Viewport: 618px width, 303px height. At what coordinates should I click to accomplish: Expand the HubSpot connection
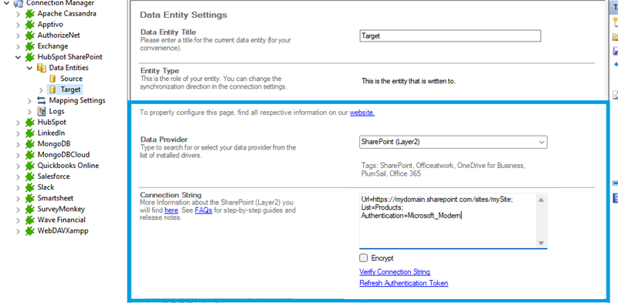[x=18, y=123]
